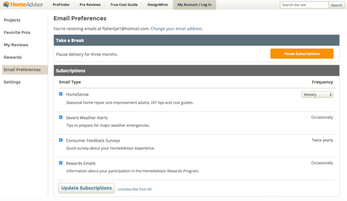Open Projects in the left sidebar
This screenshot has height=201, width=347.
click(12, 20)
